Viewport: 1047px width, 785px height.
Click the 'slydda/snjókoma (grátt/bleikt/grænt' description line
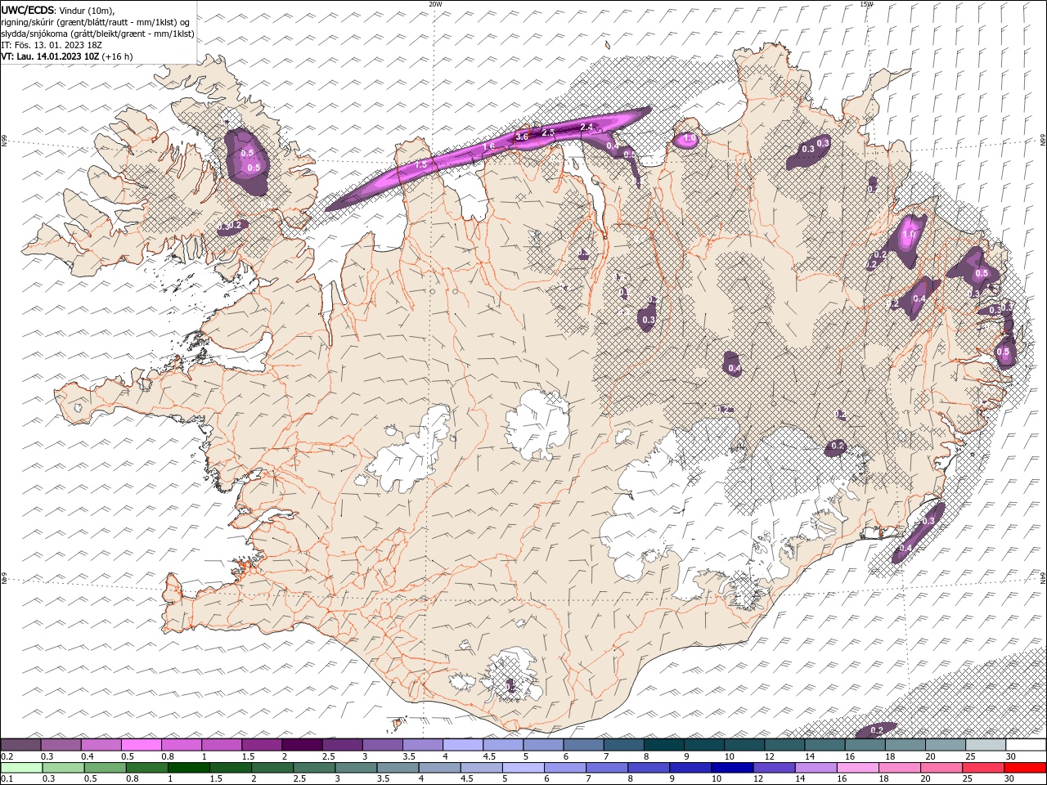(98, 34)
